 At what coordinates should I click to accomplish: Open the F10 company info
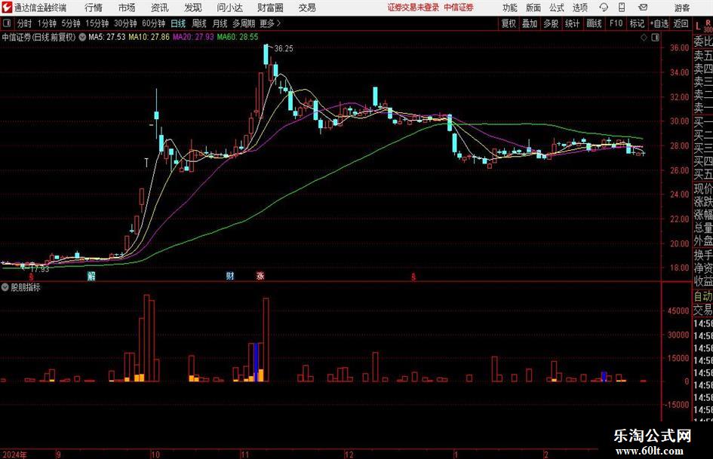pyautogui.click(x=616, y=23)
